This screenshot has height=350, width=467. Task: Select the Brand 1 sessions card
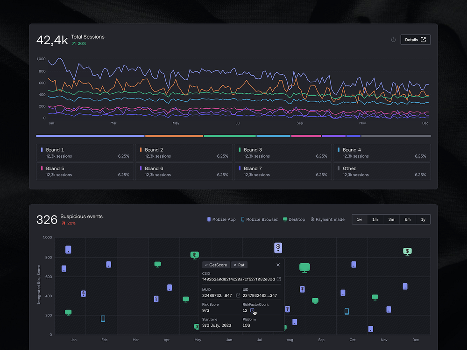pyautogui.click(x=85, y=153)
